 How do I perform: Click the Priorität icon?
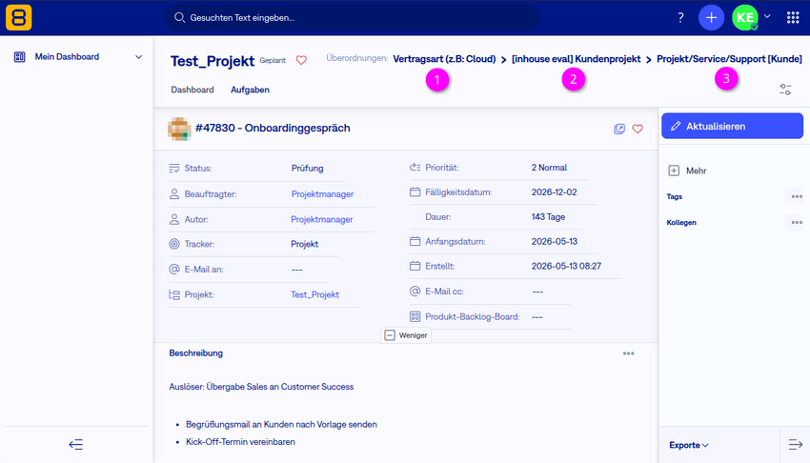point(415,168)
